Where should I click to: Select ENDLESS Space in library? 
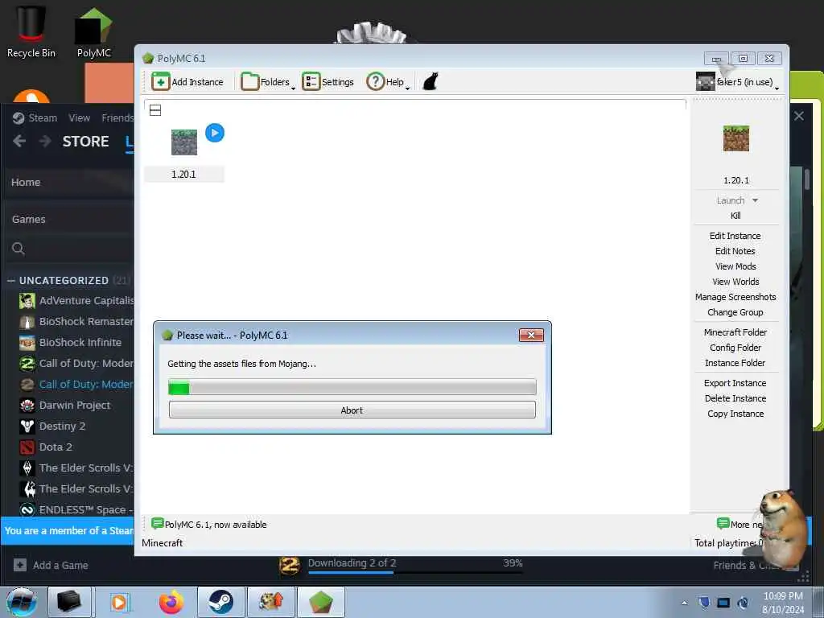[x=76, y=509]
